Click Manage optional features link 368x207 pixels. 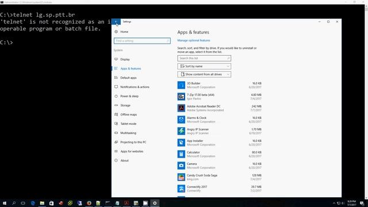(194, 40)
